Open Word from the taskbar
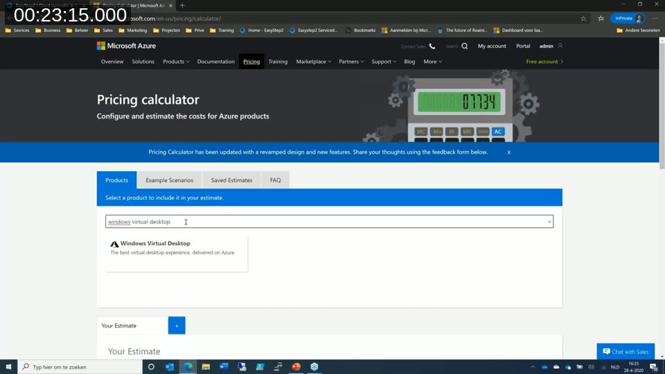This screenshot has height=374, width=665. 224,367
